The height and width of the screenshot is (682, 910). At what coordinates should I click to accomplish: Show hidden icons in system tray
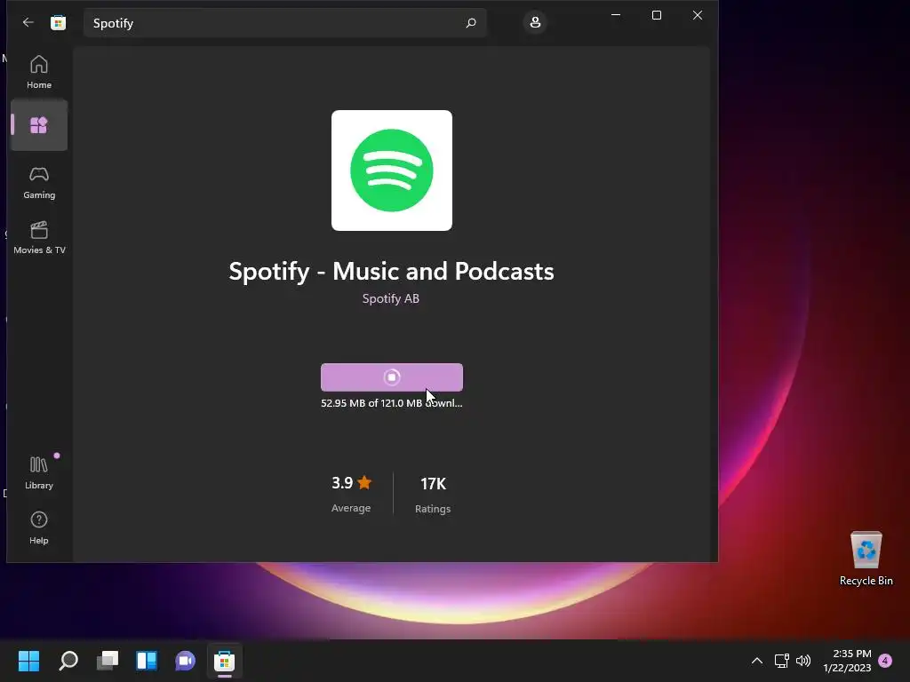tap(757, 661)
